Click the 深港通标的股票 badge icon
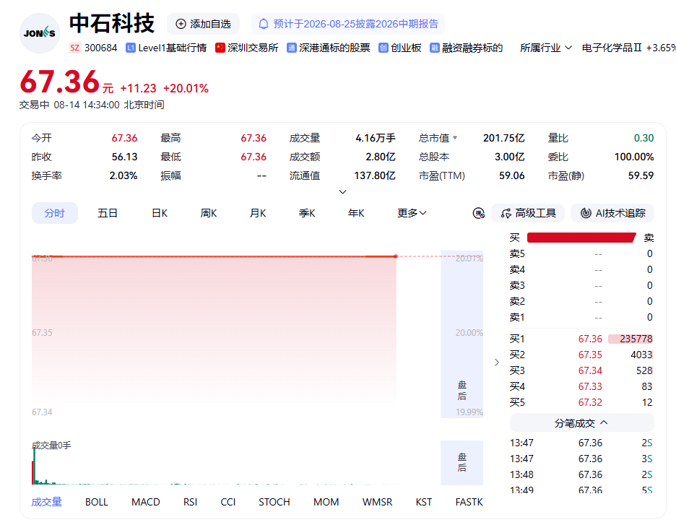Image resolution: width=676 pixels, height=525 pixels. pyautogui.click(x=292, y=48)
